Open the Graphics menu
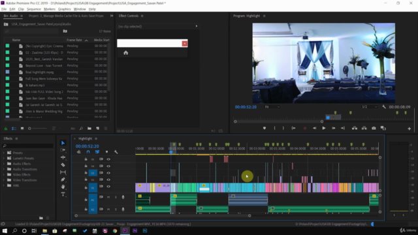 click(x=65, y=9)
